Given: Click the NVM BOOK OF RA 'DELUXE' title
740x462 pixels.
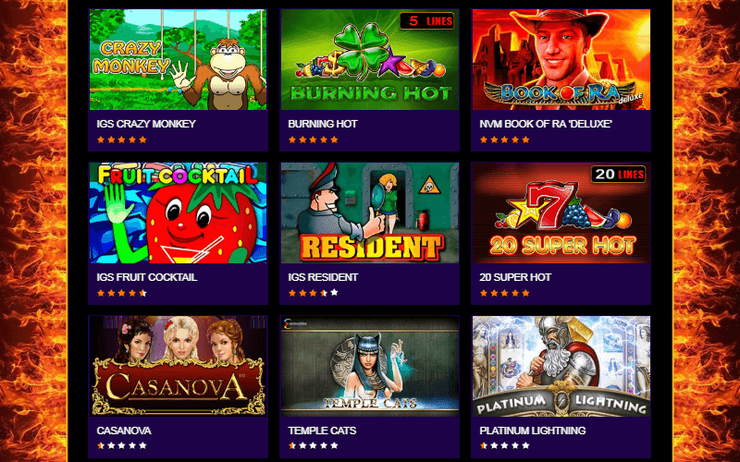Looking at the screenshot, I should (546, 124).
